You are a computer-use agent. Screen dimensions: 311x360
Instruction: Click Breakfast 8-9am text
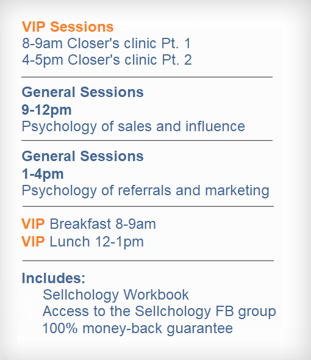[103, 224]
